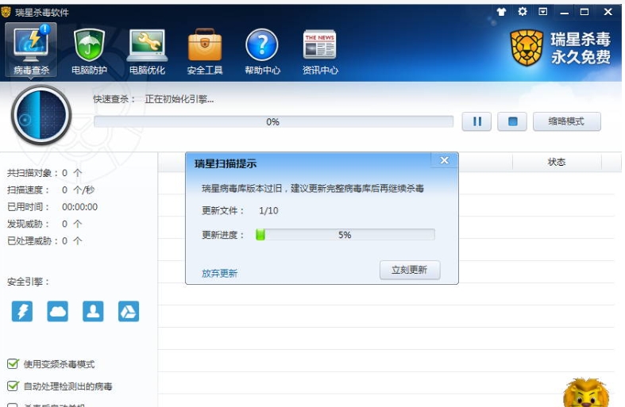Minimize the Rising antivirus window

pyautogui.click(x=564, y=12)
